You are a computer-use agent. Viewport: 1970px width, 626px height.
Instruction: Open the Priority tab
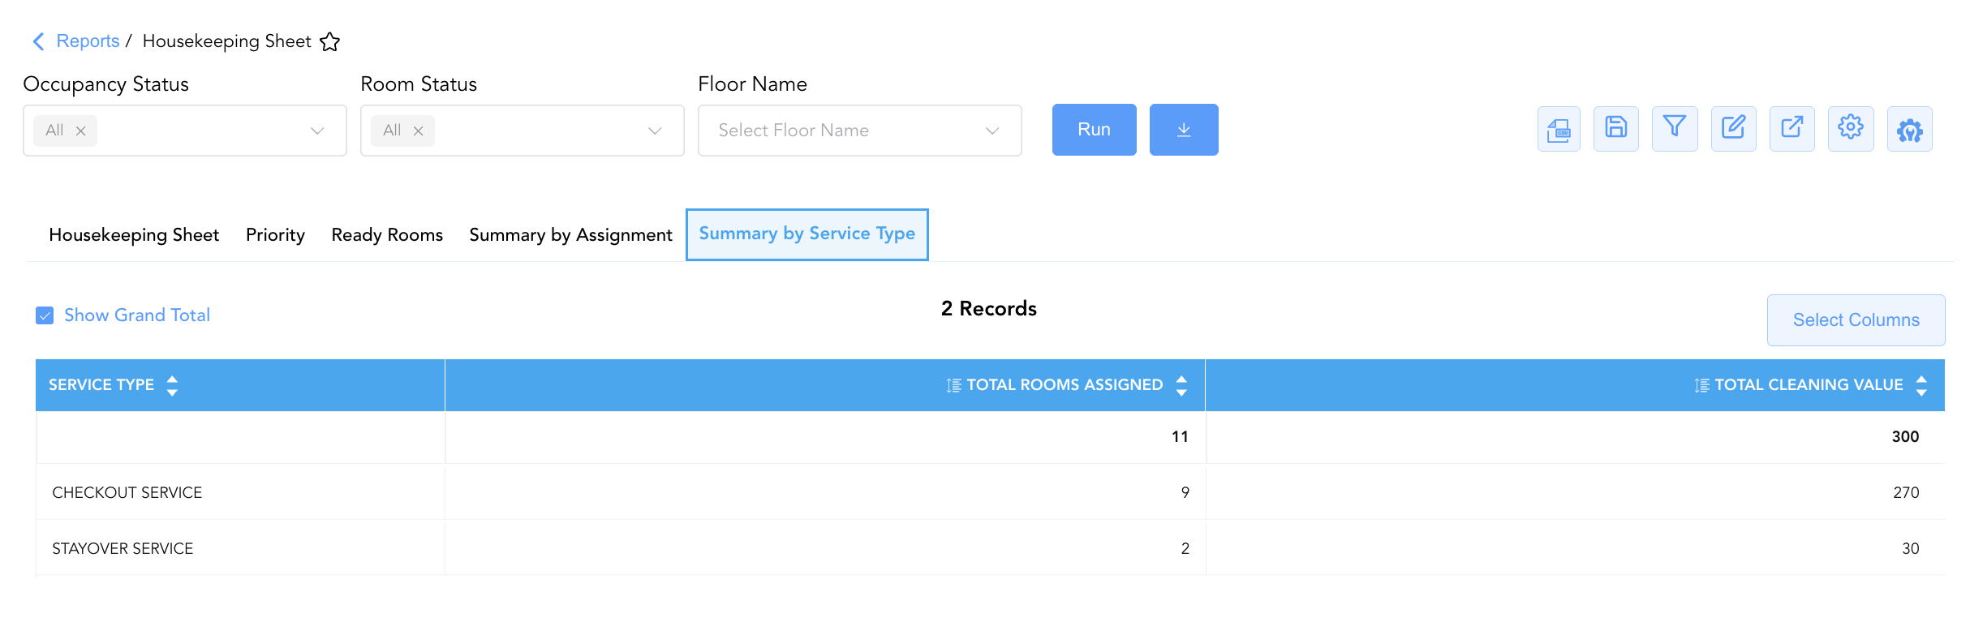[x=275, y=235]
